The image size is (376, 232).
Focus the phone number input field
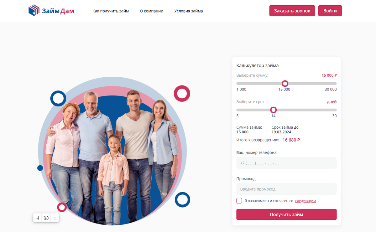tap(286, 163)
